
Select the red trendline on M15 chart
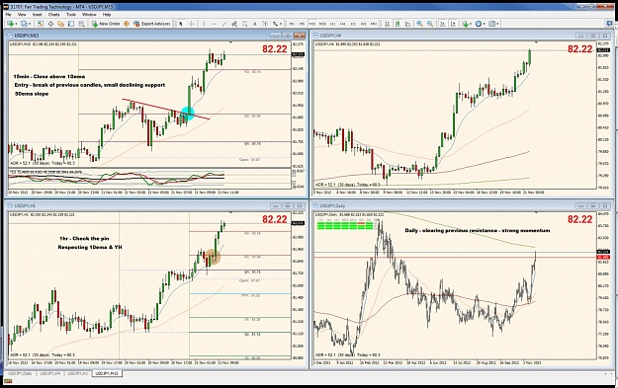click(x=165, y=109)
